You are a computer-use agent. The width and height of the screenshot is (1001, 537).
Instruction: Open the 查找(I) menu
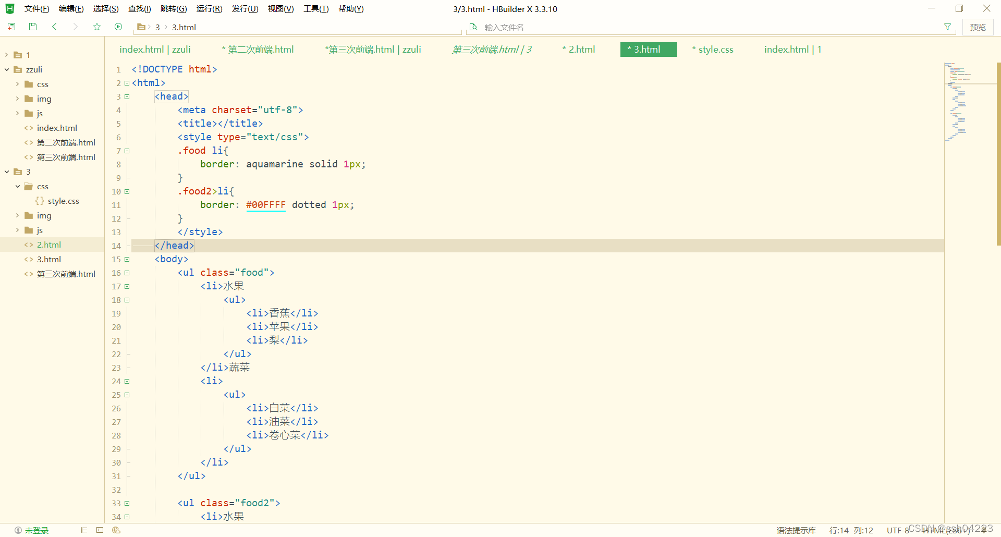click(x=140, y=9)
